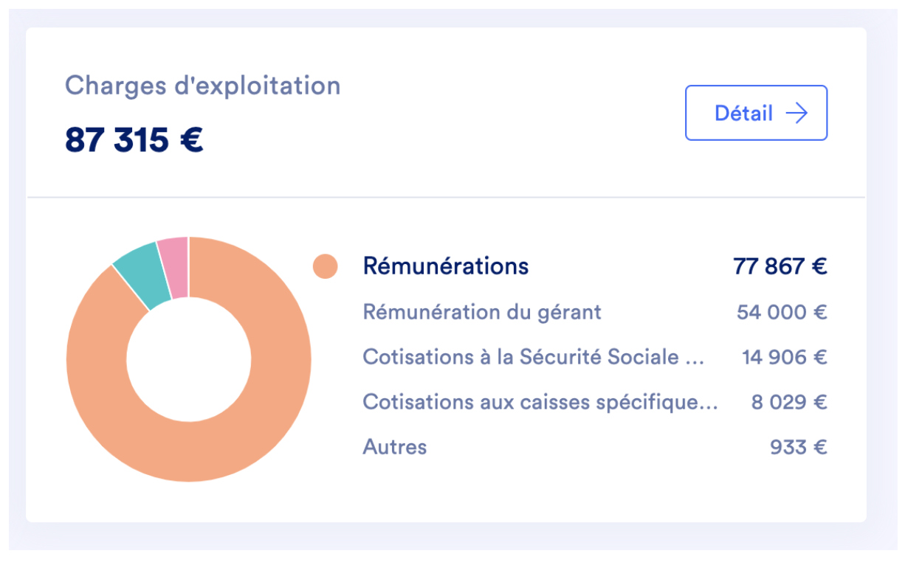This screenshot has width=905, height=562.
Task: Click the 87 315 € total amount
Action: (134, 139)
